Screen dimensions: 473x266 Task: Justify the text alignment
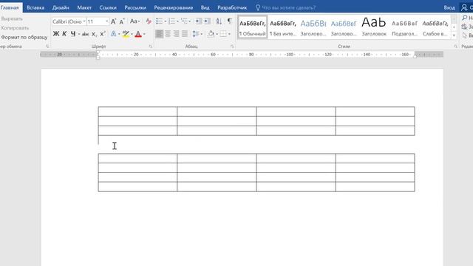(x=185, y=34)
